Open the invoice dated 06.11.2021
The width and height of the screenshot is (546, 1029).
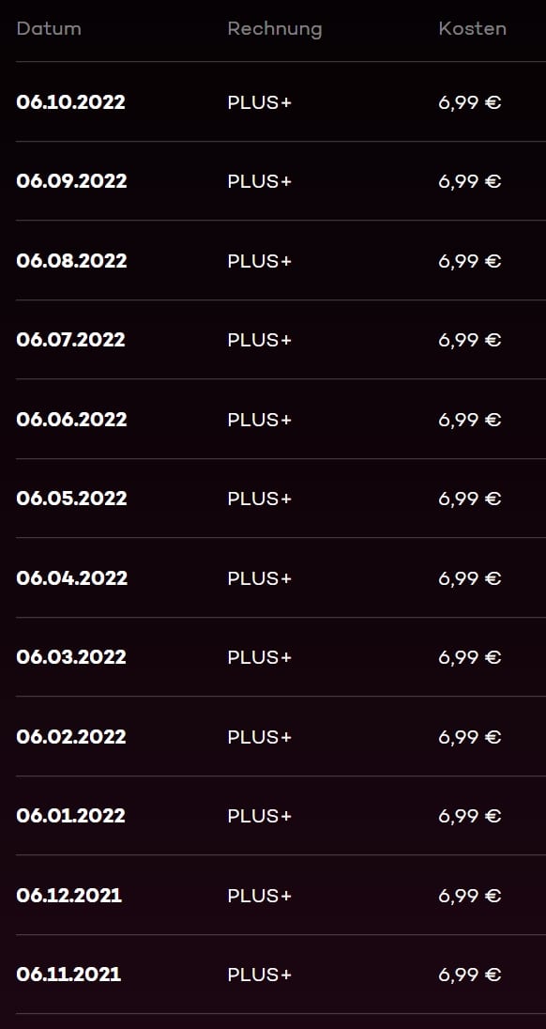click(x=68, y=975)
